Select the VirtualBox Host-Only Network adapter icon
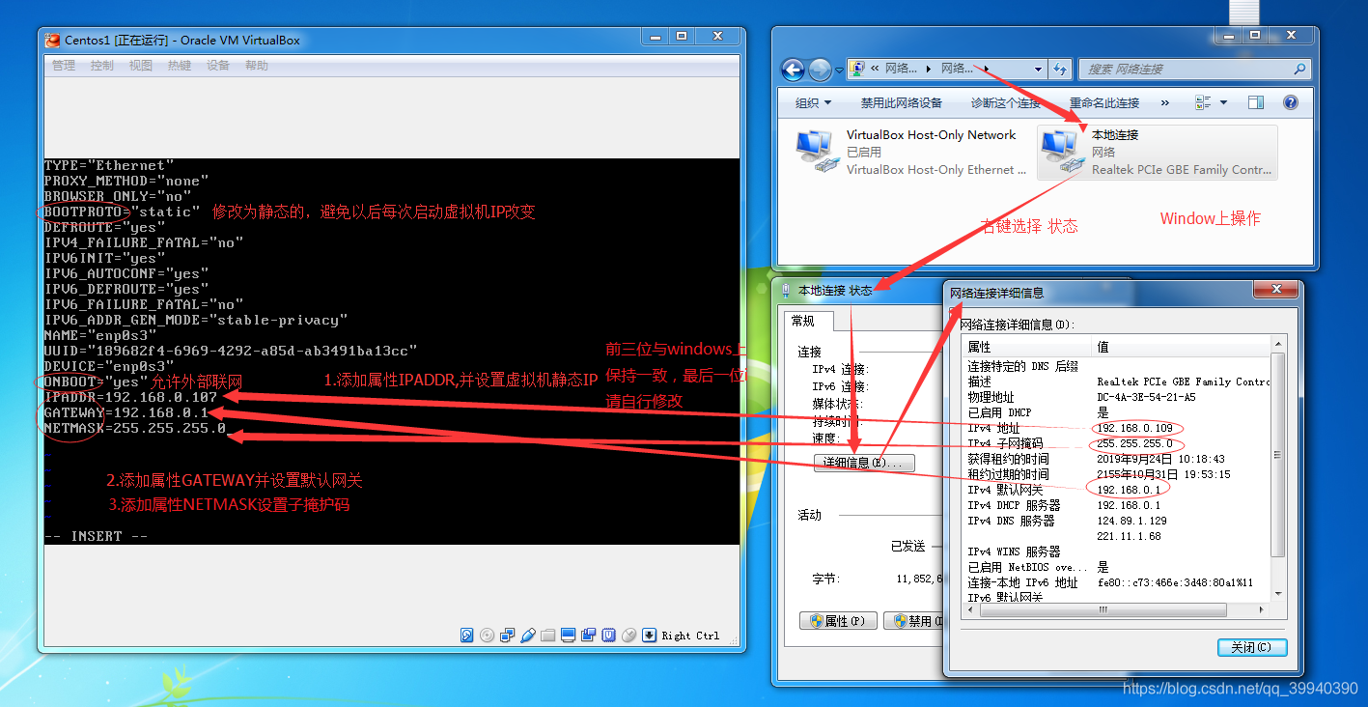1368x707 pixels. (817, 152)
